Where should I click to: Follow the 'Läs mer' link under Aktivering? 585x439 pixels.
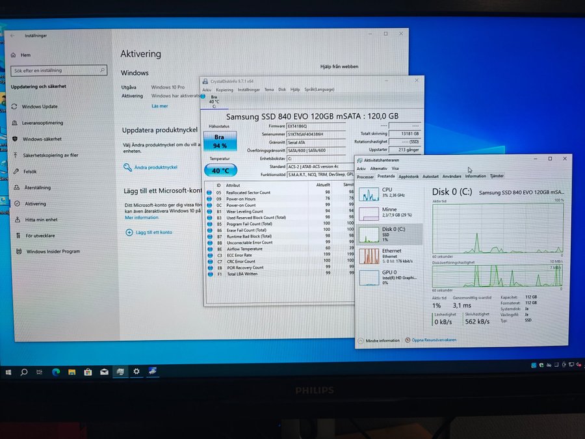pos(160,106)
